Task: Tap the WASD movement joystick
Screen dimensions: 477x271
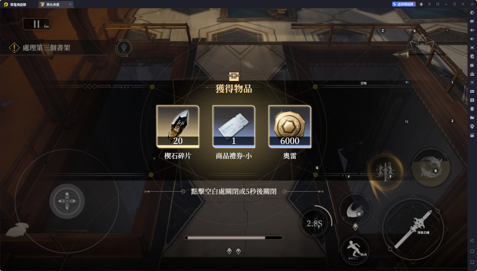Action: coord(67,201)
